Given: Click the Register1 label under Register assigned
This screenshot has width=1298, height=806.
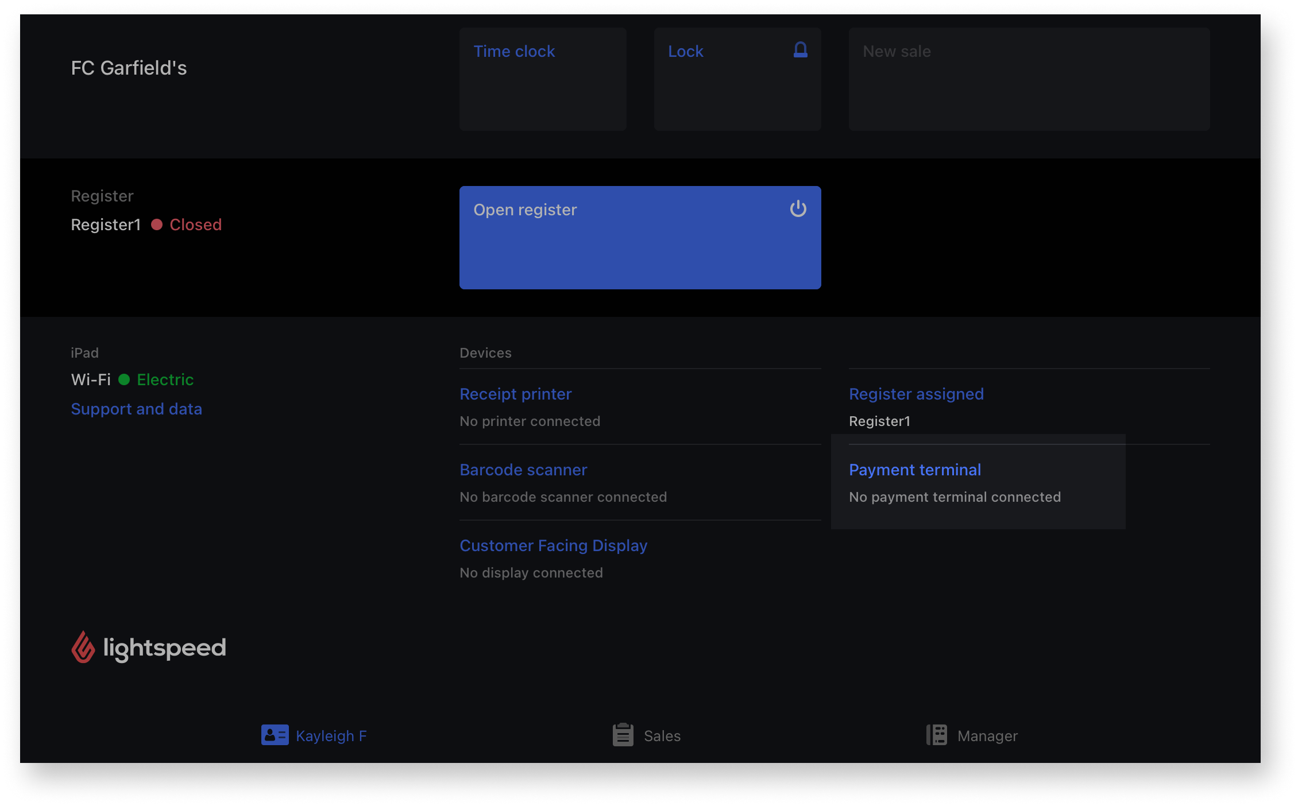Looking at the screenshot, I should (x=879, y=421).
